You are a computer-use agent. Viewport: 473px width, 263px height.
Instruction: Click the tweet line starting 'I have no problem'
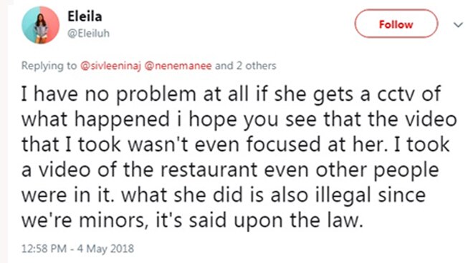click(x=231, y=94)
